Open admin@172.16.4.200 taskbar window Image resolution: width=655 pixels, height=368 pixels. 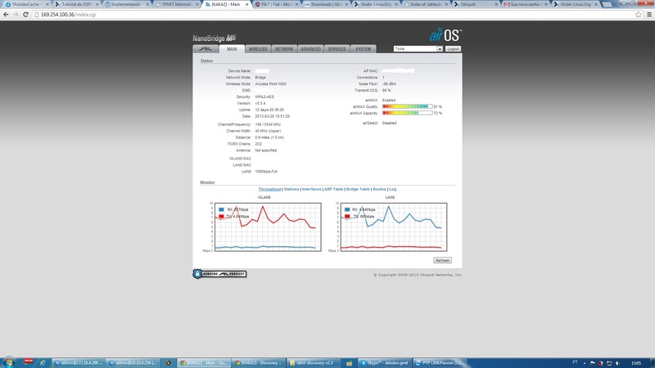click(79, 362)
